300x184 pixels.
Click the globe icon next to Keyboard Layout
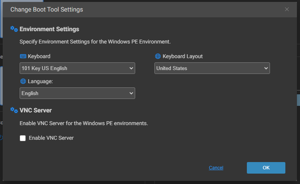pyautogui.click(x=158, y=56)
